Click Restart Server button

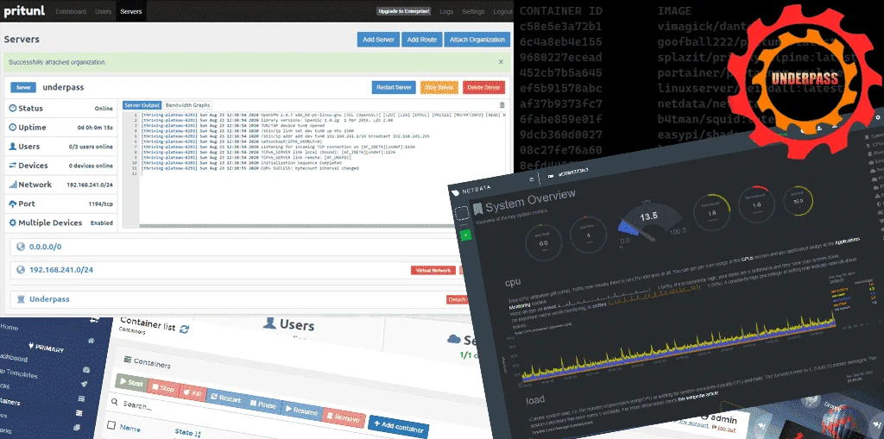(x=394, y=87)
